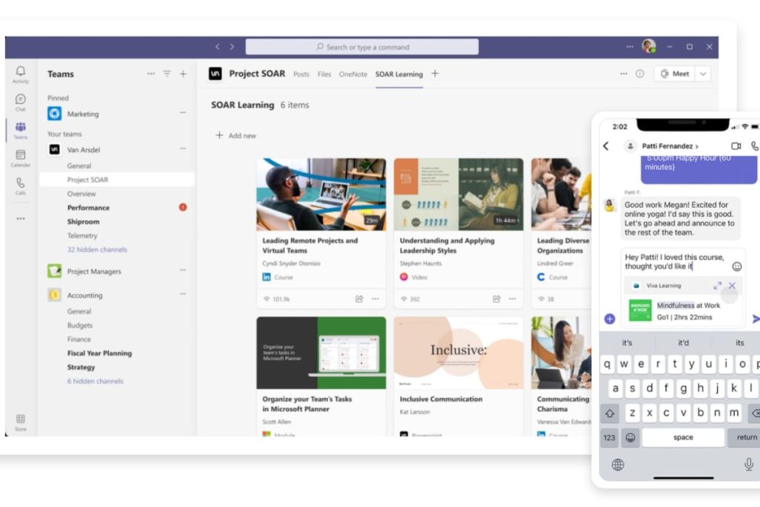
Task: Tap the space key on phone keyboard
Action: (683, 437)
